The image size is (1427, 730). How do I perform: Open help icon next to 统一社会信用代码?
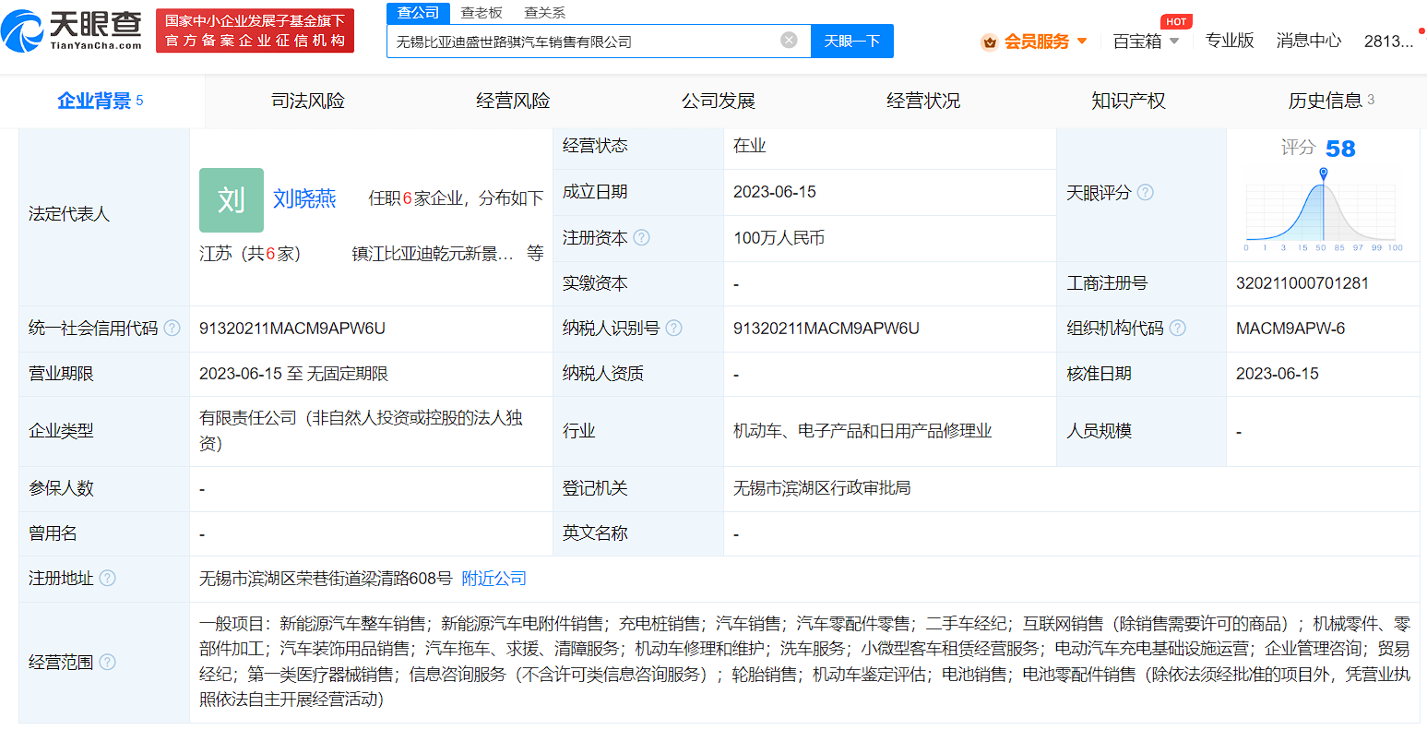coord(172,328)
